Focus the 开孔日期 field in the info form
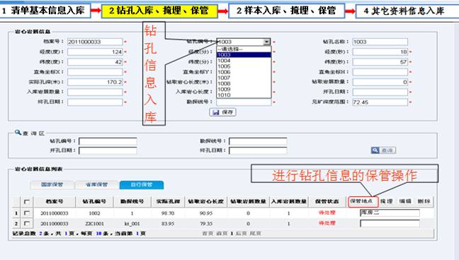 pos(380,92)
